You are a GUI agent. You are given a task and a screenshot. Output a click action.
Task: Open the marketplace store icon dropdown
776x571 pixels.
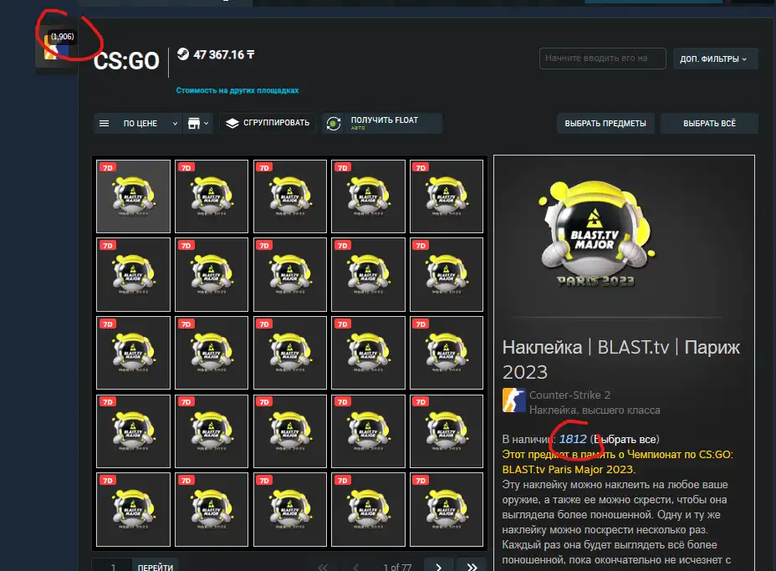[198, 123]
